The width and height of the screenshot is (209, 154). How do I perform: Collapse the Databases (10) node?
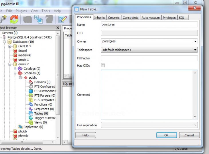click(x=4, y=42)
